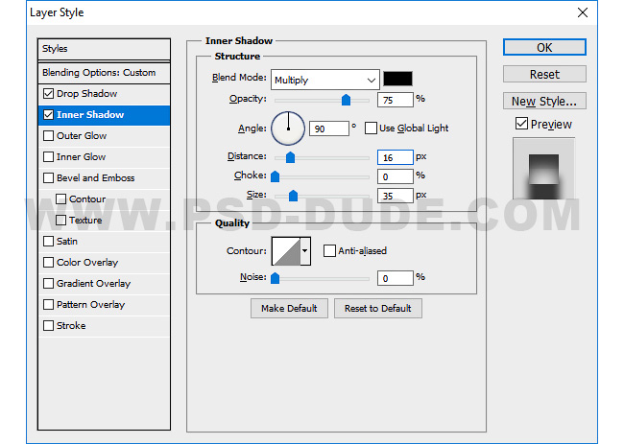624x444 pixels.
Task: Open the Contour picker dropdown arrow
Action: [x=305, y=251]
